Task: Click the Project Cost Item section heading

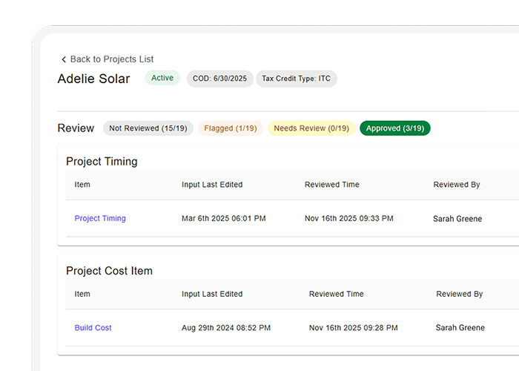Action: (109, 271)
